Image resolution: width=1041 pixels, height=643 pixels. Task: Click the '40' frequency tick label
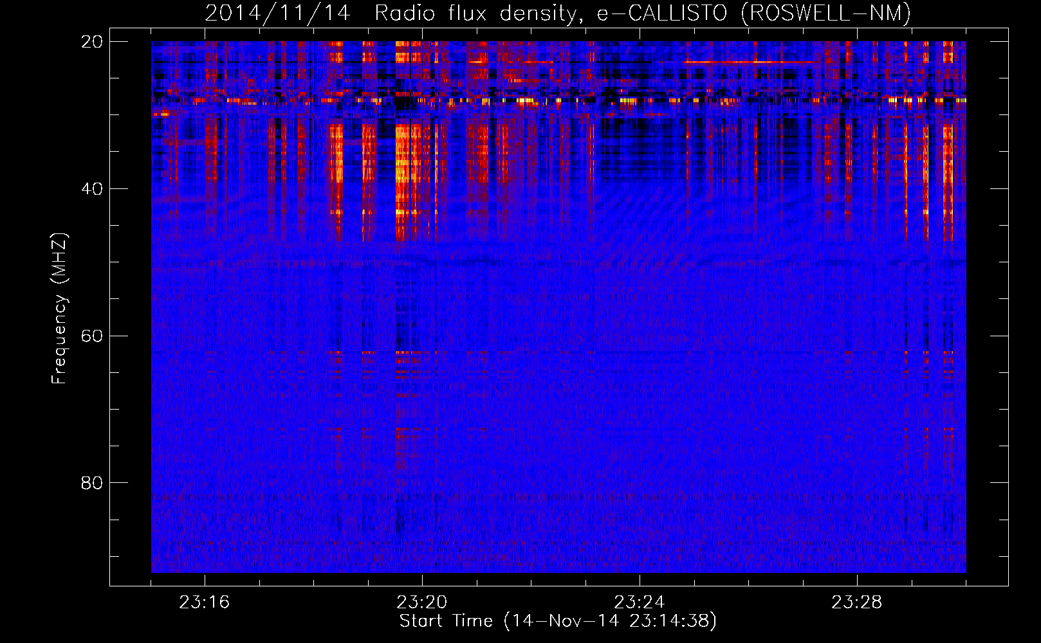coord(92,189)
